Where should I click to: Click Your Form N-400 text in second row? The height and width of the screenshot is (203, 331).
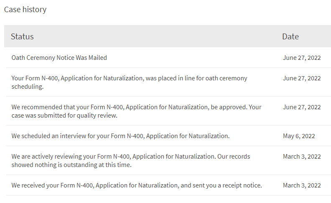tap(34, 78)
